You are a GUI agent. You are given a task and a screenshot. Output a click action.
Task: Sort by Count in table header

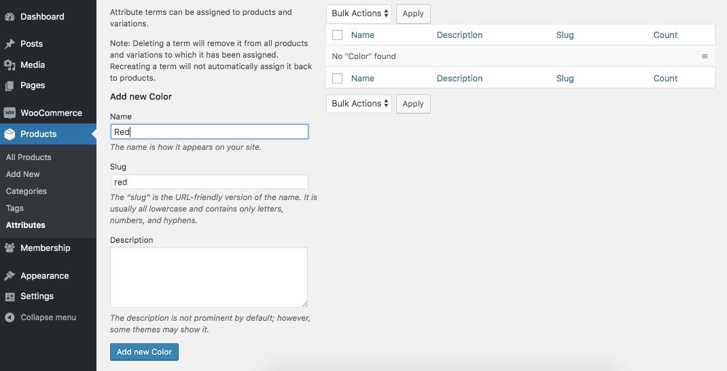click(665, 35)
